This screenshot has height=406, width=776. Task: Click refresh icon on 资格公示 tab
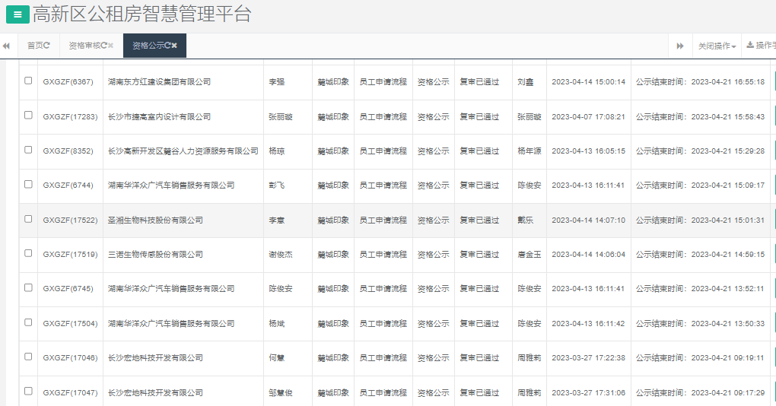(x=167, y=46)
